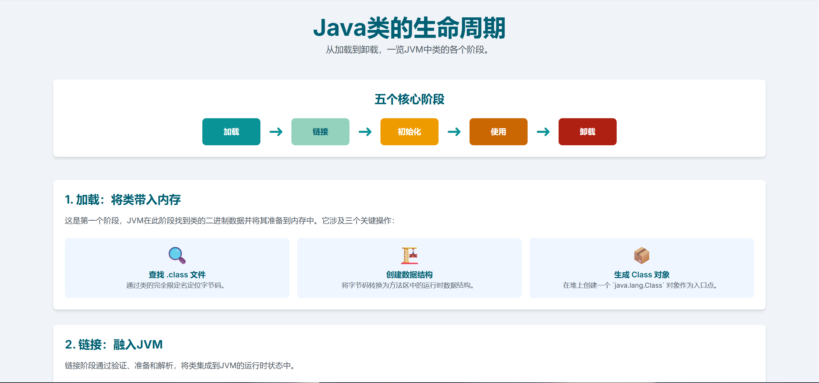819x383 pixels.
Task: Click the cardboard package box icon
Action: (x=642, y=255)
